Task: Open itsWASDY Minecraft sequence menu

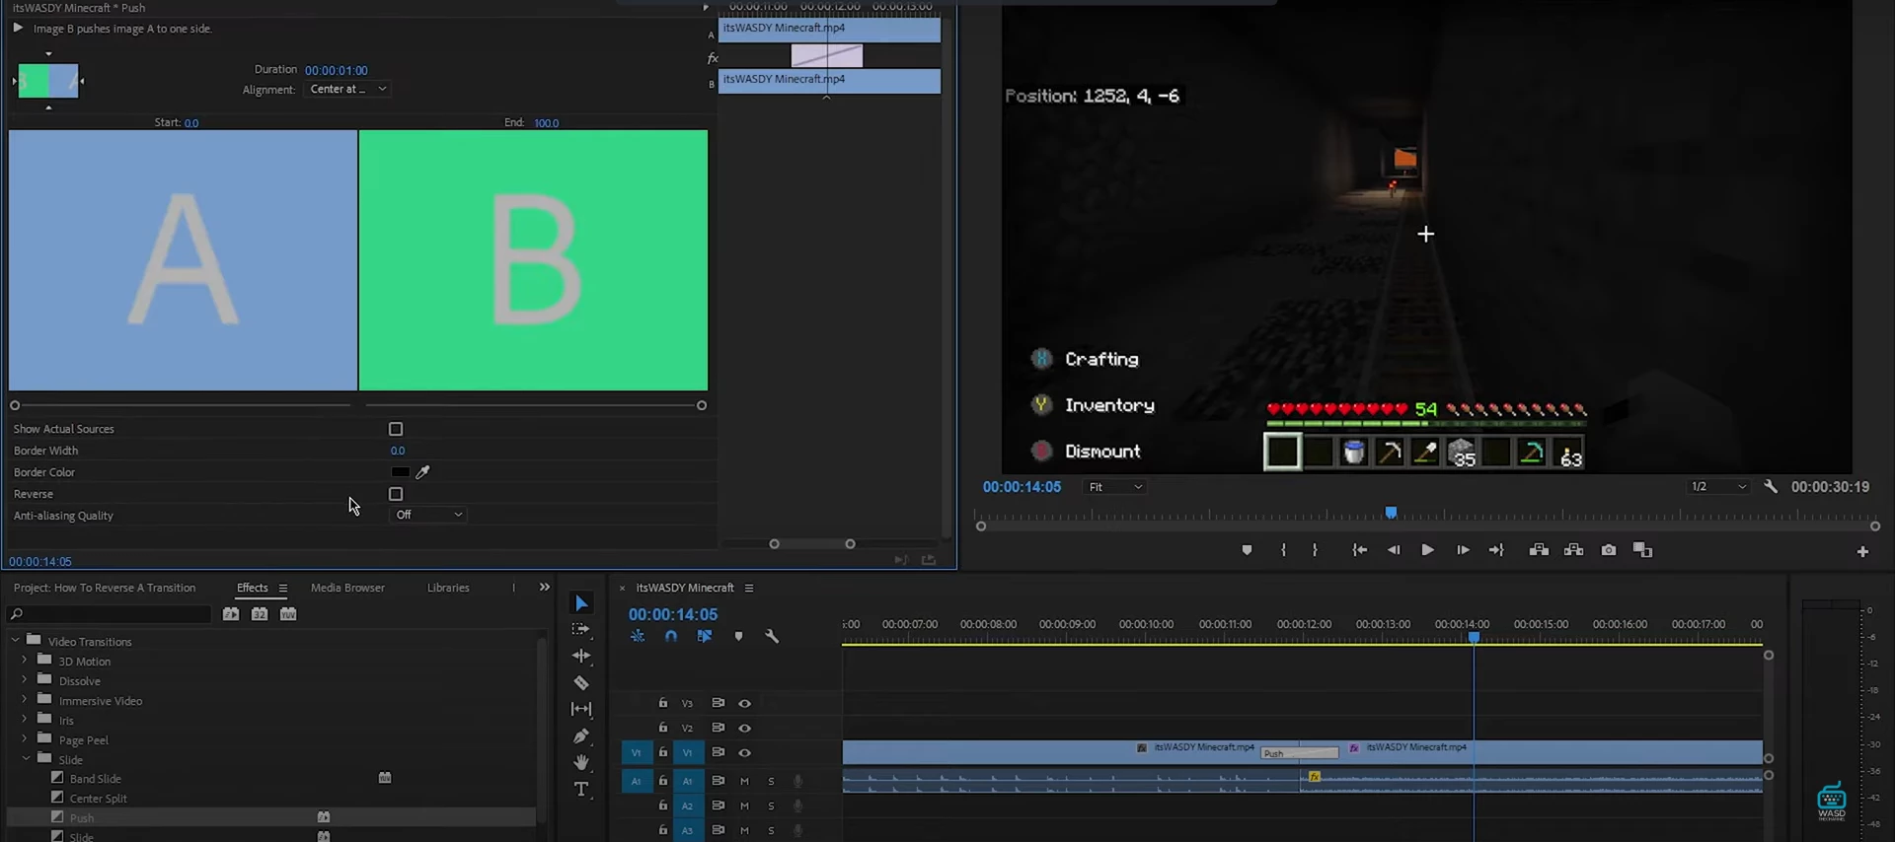Action: (749, 588)
